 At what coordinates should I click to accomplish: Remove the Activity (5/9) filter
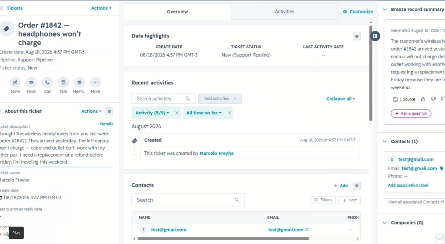point(177,113)
